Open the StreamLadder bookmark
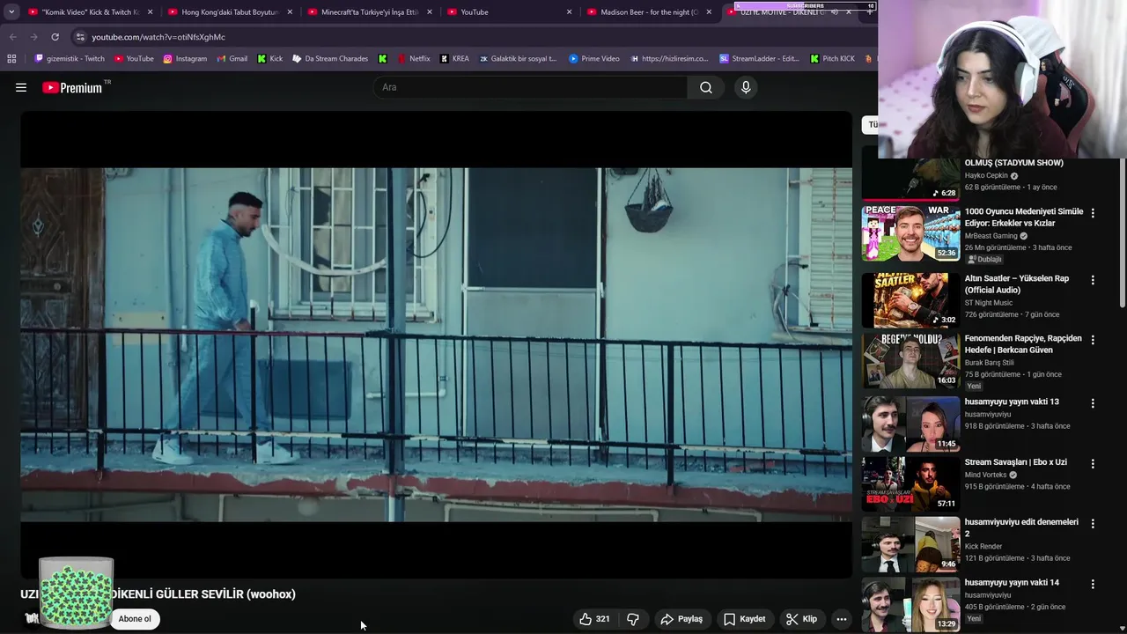This screenshot has width=1127, height=634. coord(759,59)
